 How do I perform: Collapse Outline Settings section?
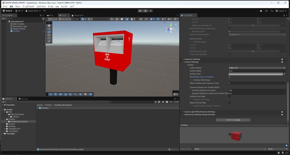[183, 62]
